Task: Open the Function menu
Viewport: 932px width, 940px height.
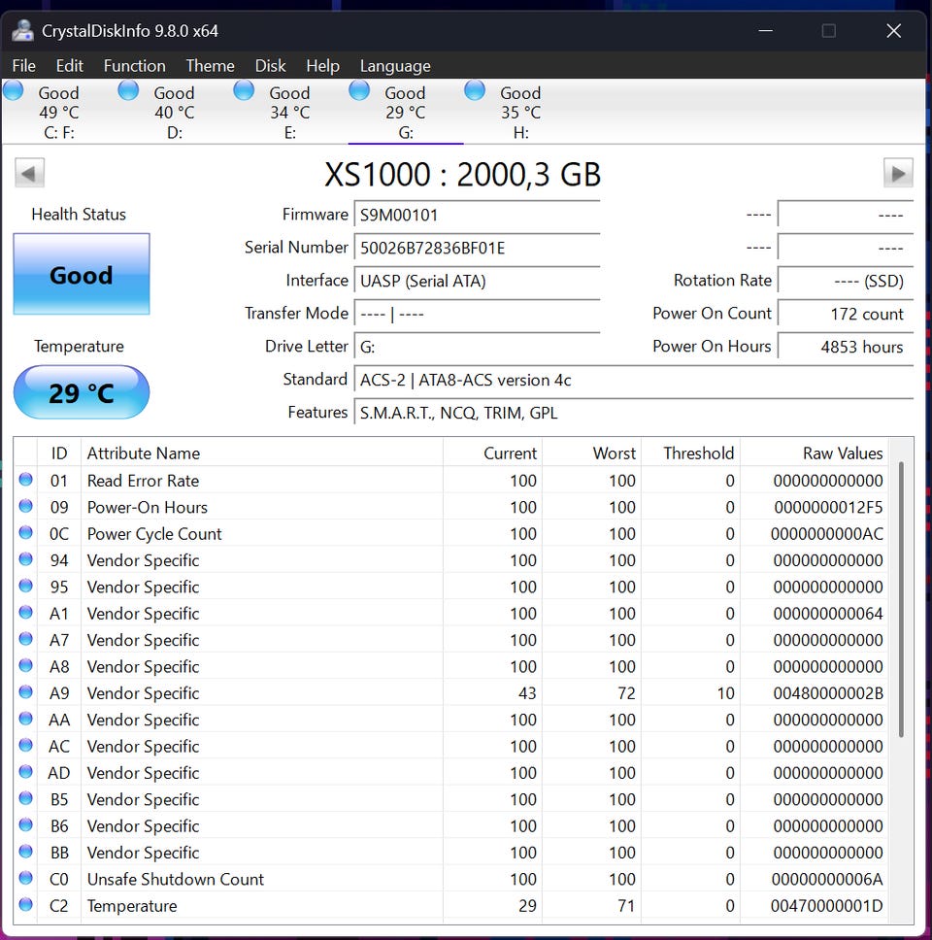Action: [x=134, y=66]
